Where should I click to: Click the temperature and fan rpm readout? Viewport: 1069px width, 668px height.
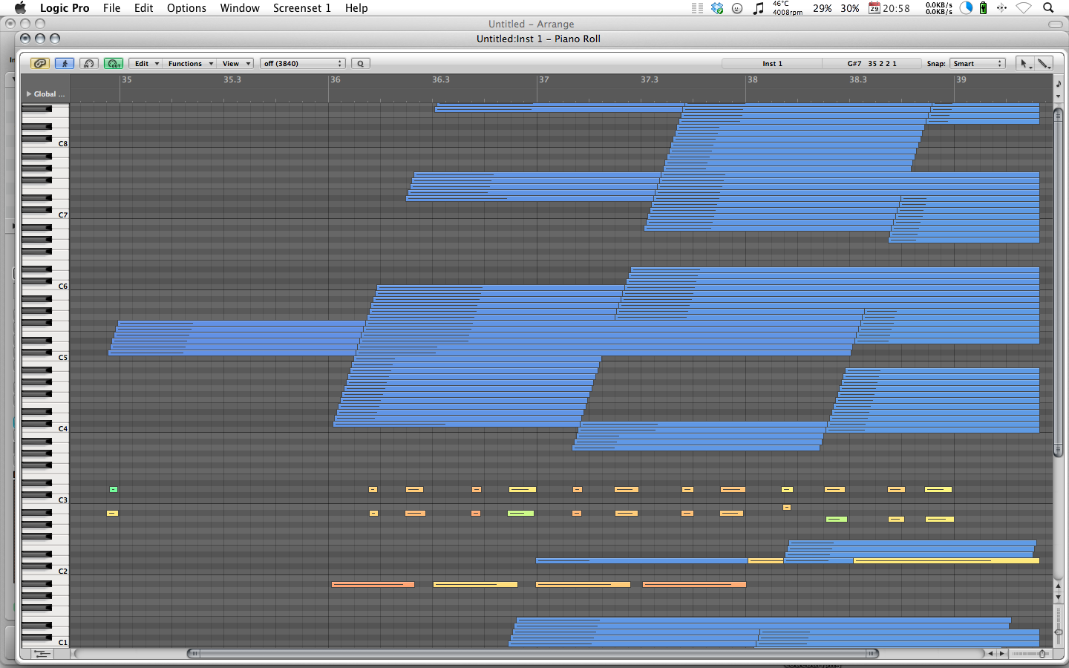(x=787, y=8)
